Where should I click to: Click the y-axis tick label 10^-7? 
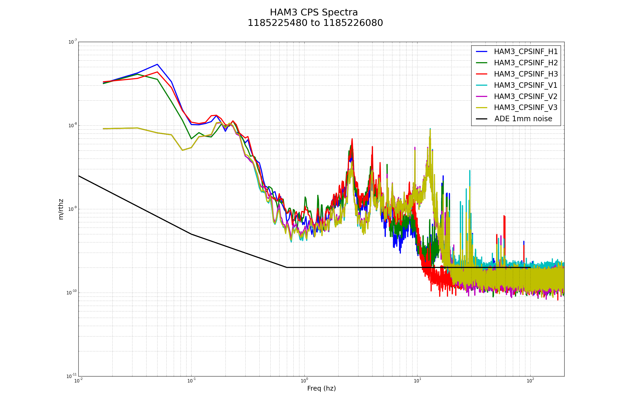tap(73, 42)
